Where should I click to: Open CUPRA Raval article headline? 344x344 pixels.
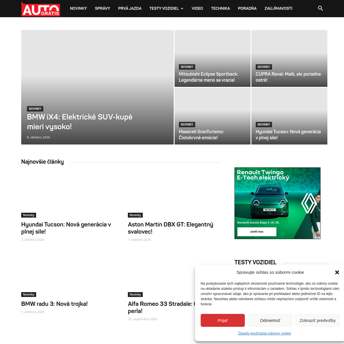pos(288,77)
